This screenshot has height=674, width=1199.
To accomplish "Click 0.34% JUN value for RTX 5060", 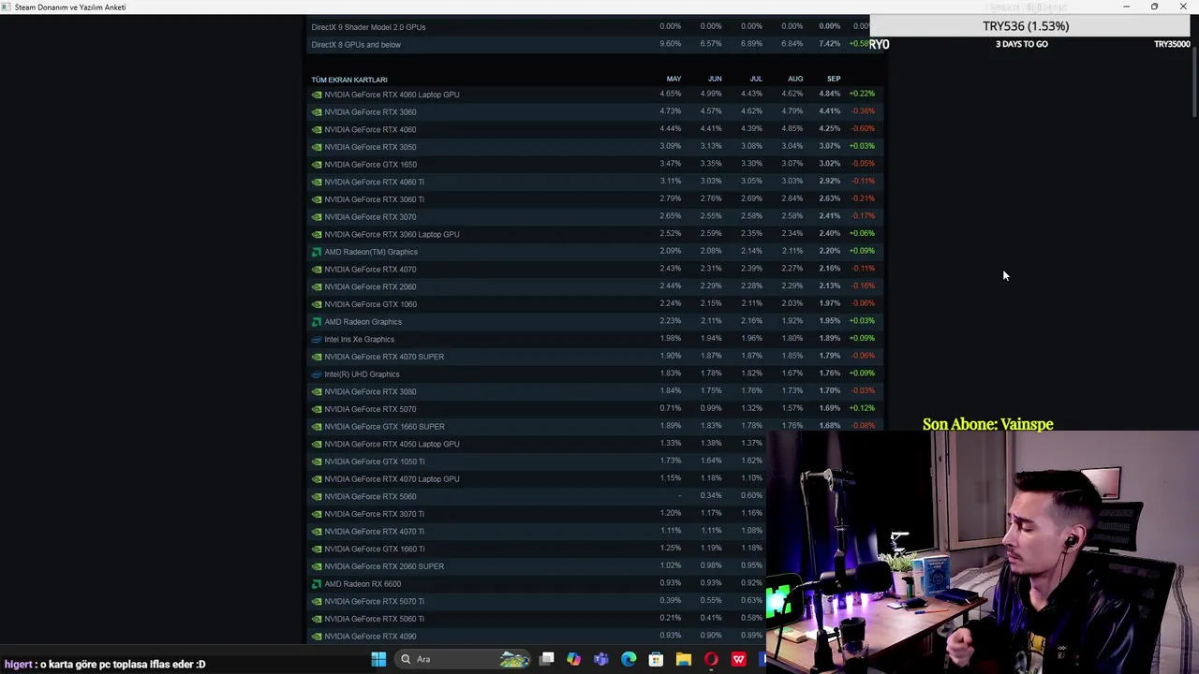I will 711,495.
